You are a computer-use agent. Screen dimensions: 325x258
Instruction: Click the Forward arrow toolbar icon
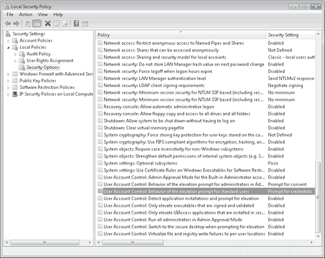[16, 23]
